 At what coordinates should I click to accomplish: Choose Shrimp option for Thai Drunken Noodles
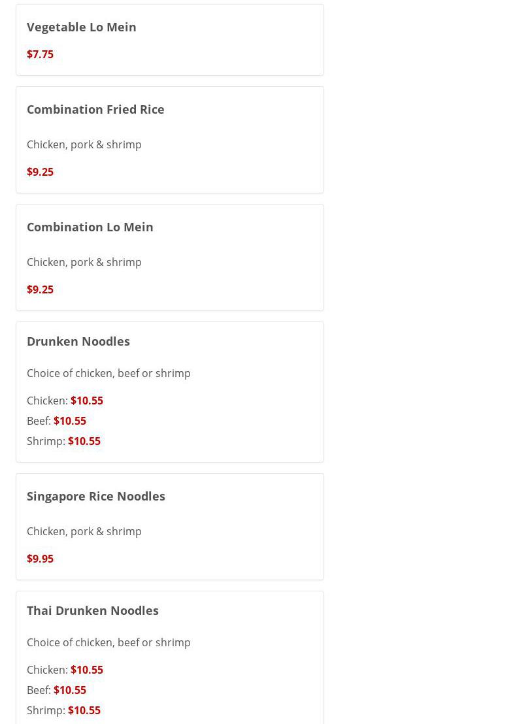tap(63, 710)
